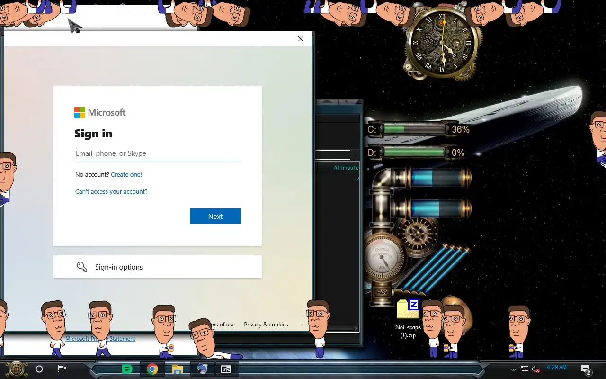Viewport: 606px width, 379px height.
Task: Open the network status tray icon
Action: [525, 370]
